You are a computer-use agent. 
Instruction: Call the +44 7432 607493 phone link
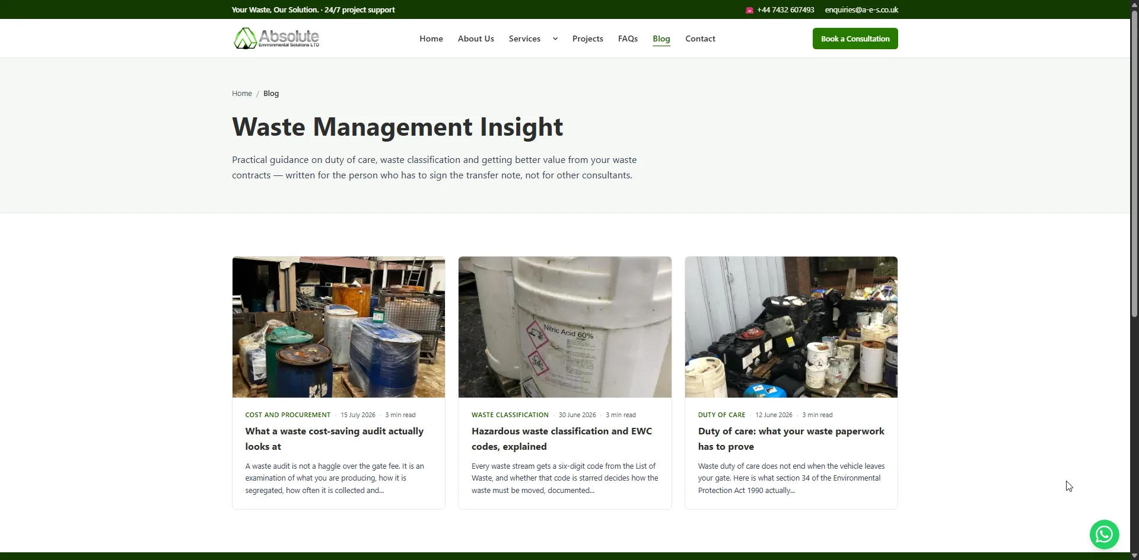(x=785, y=10)
